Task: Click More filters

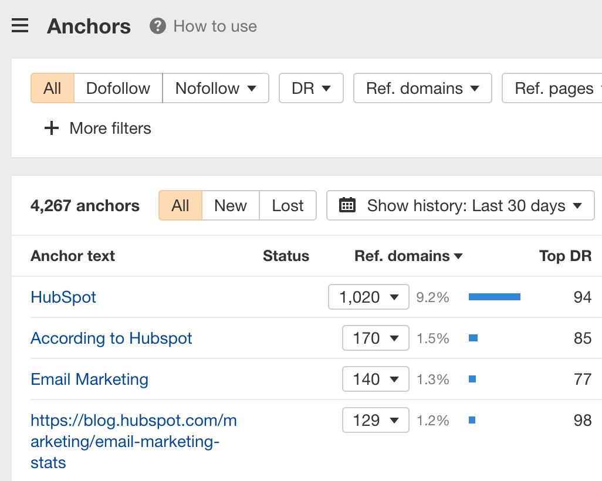Action: (x=97, y=128)
